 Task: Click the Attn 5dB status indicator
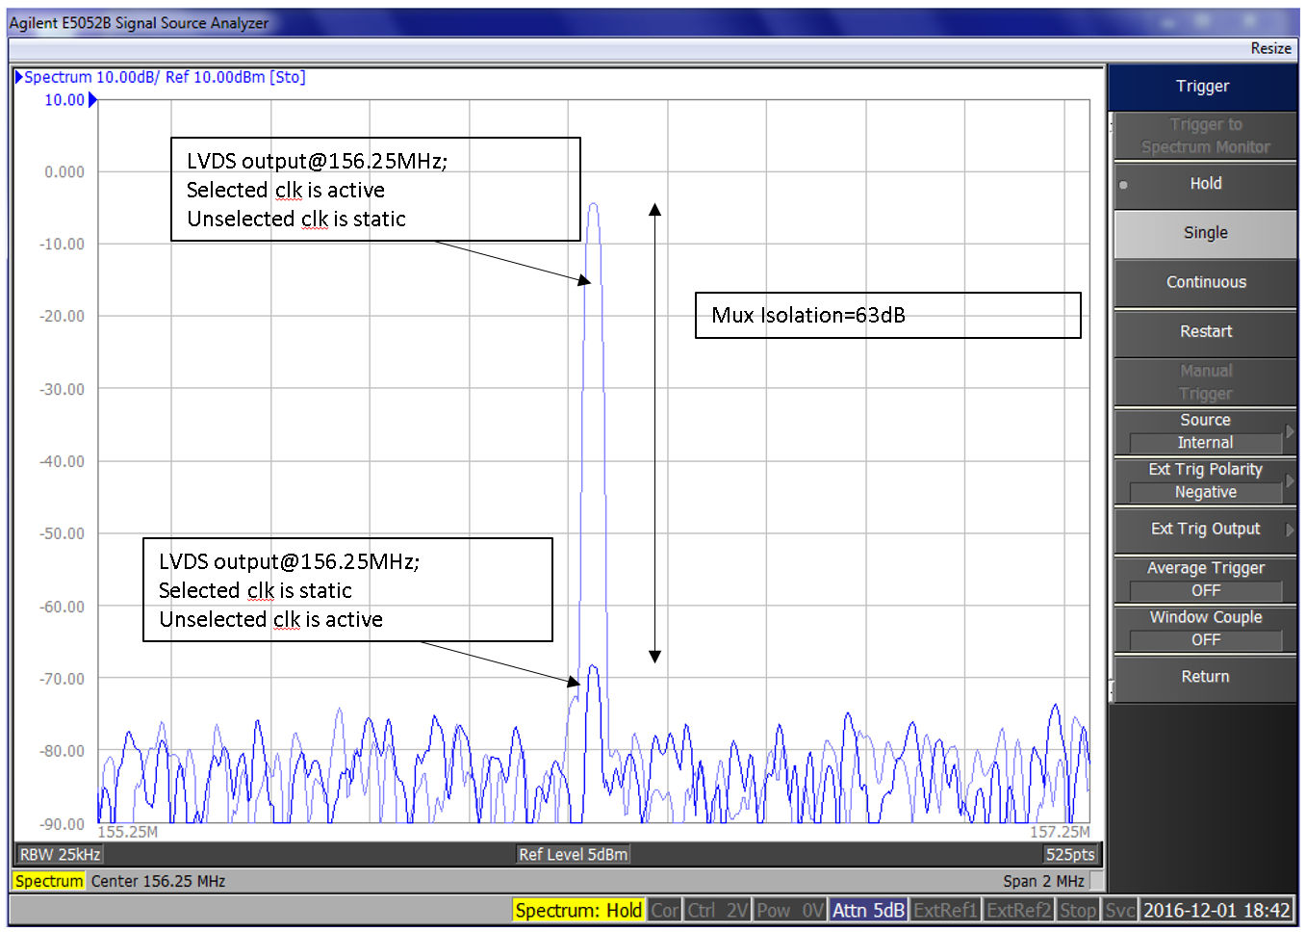coord(867,910)
